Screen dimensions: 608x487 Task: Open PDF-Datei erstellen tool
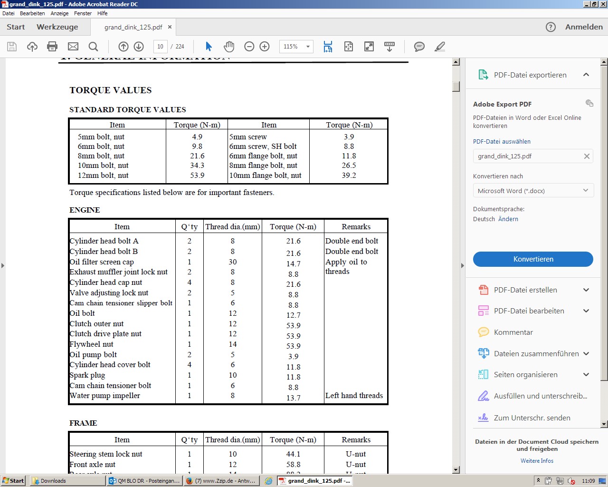tap(525, 290)
